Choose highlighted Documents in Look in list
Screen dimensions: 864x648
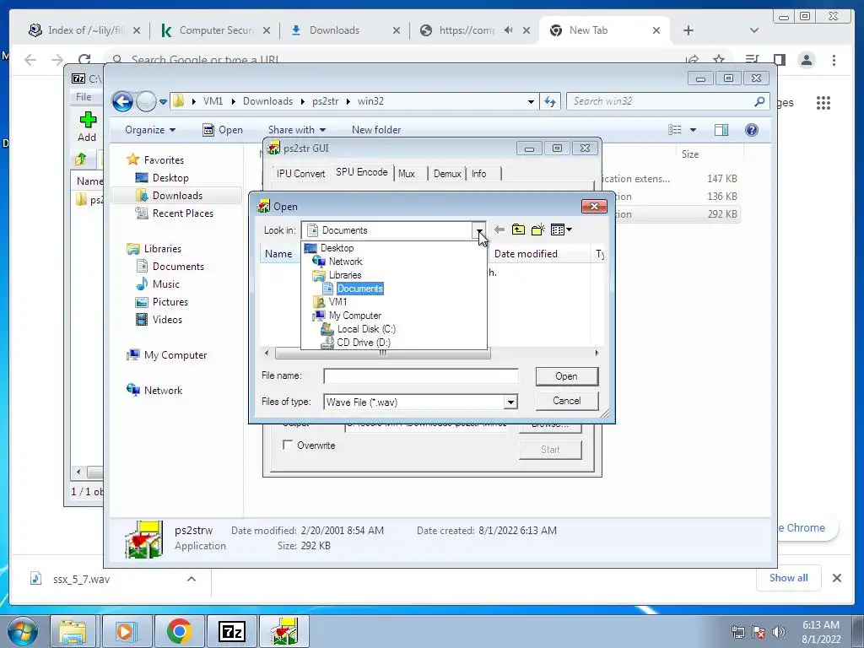[359, 289]
